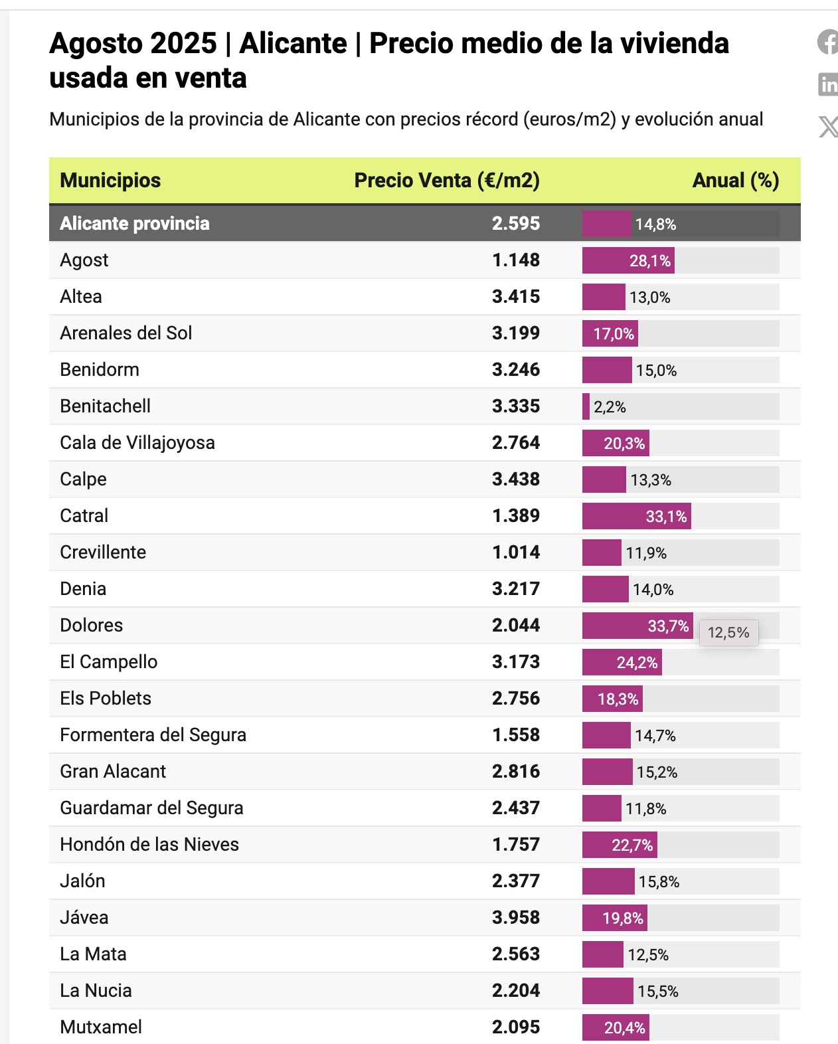Image resolution: width=838 pixels, height=1044 pixels.
Task: Sort by Precio Venta (€/m2) column header
Action: click(x=447, y=180)
